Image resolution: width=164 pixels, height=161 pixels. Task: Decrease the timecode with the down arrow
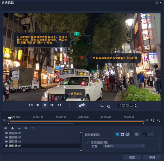click(136, 107)
